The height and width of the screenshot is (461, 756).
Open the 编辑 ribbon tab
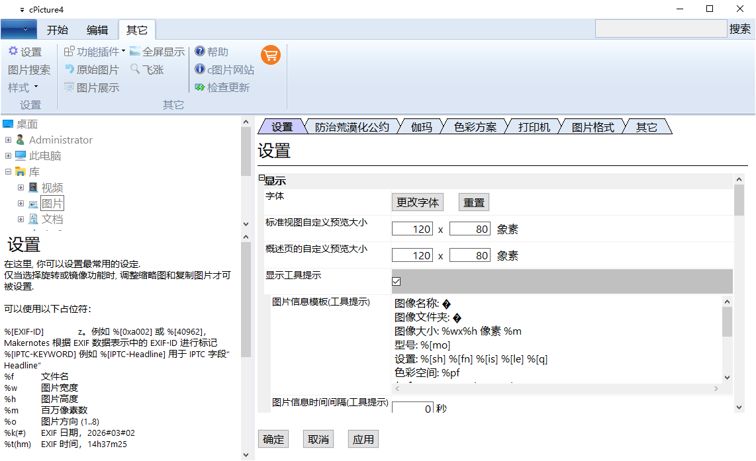pyautogui.click(x=97, y=29)
